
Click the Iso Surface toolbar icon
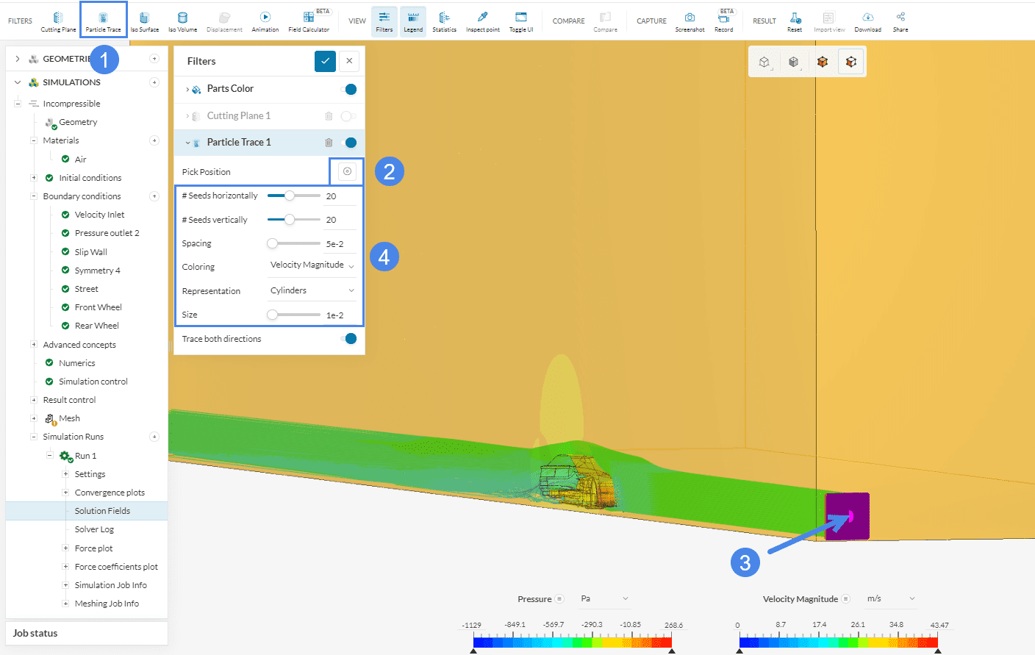point(144,21)
